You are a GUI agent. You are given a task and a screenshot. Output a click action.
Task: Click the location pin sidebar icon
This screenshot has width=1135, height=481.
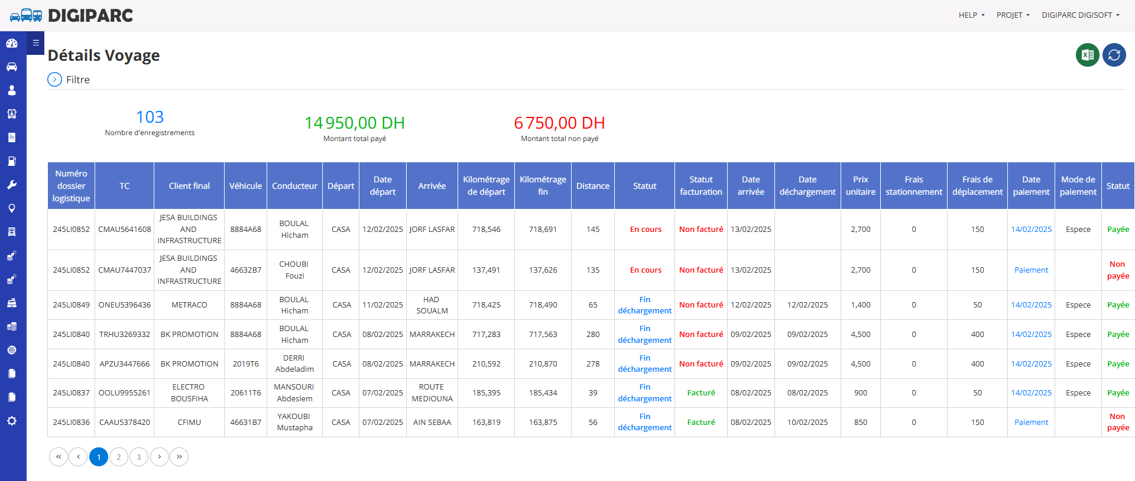(x=12, y=208)
